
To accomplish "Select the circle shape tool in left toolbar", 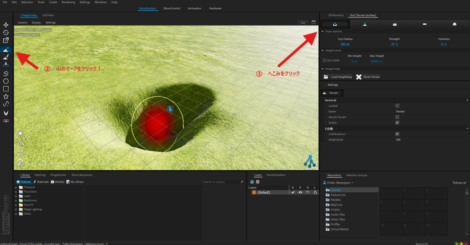I will (x=6, y=81).
